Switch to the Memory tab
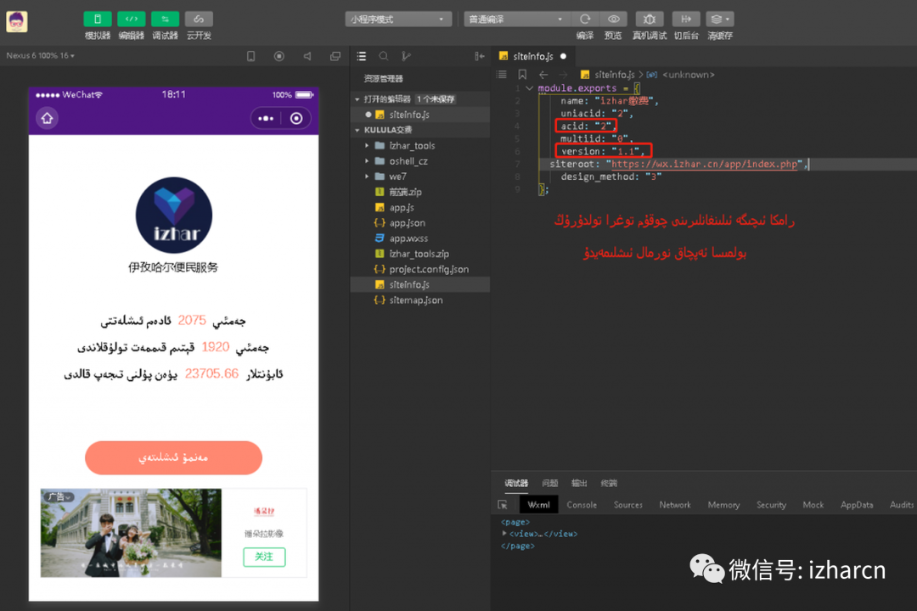 [x=723, y=505]
